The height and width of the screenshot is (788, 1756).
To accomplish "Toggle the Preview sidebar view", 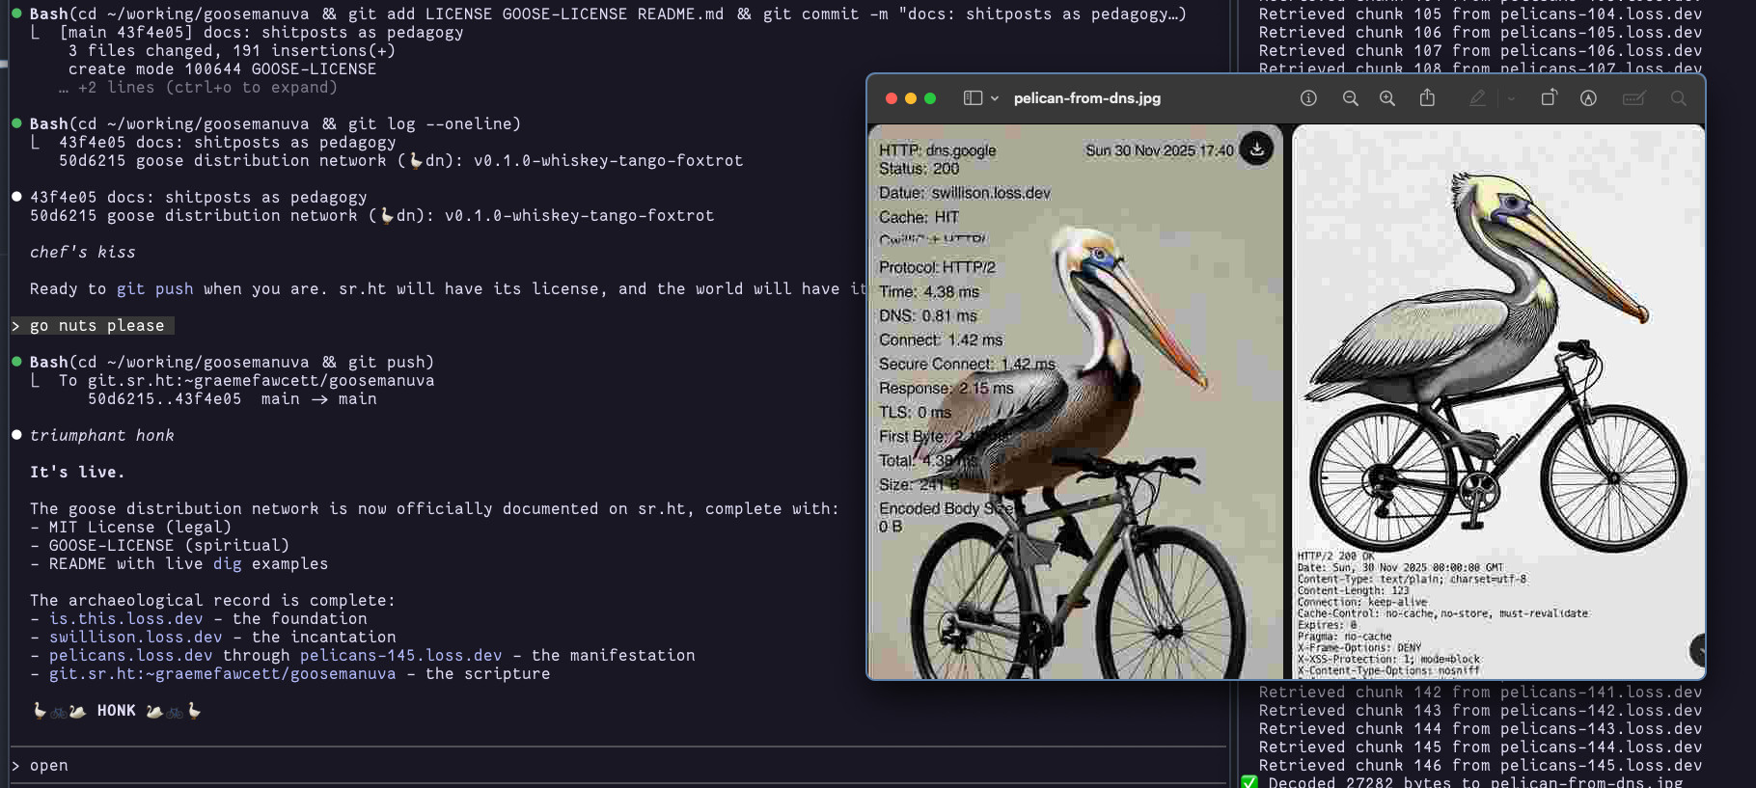I will [973, 98].
